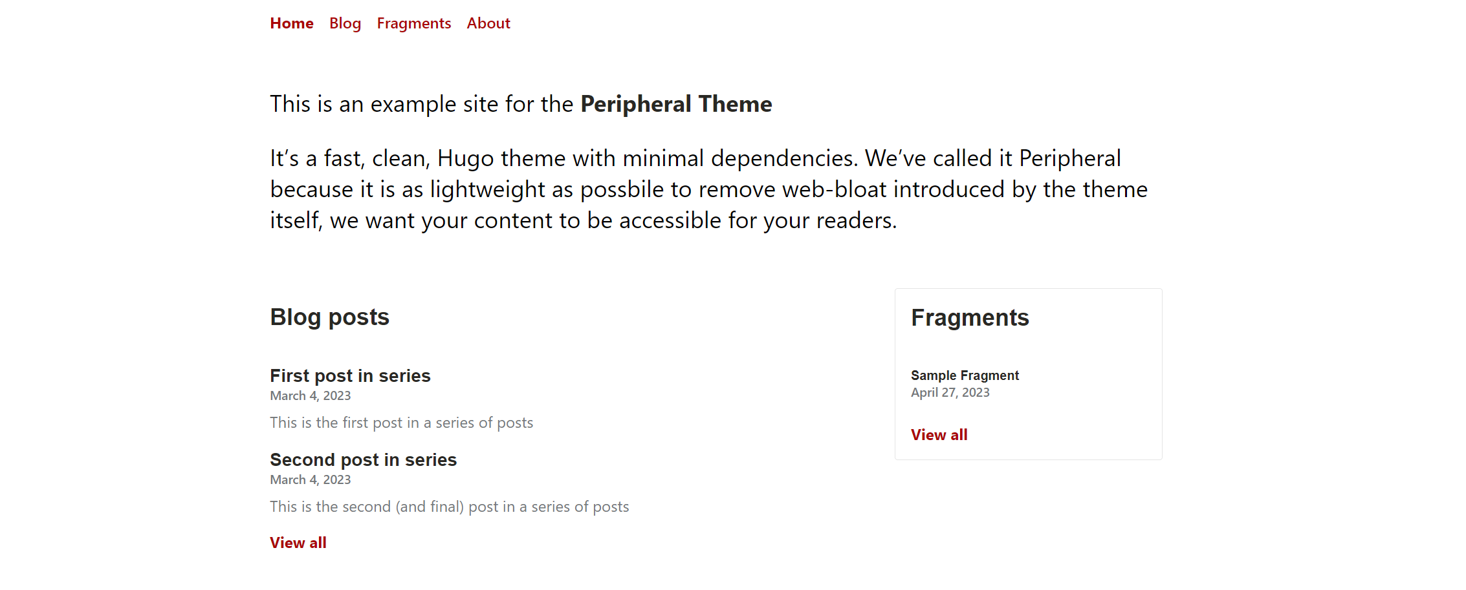1466x590 pixels.
Task: Click 'View all' in the Fragments panel
Action: [x=939, y=434]
